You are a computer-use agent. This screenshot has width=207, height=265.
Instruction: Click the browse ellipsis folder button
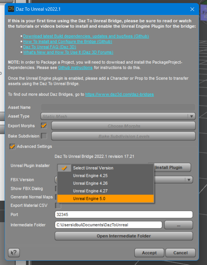(179, 225)
